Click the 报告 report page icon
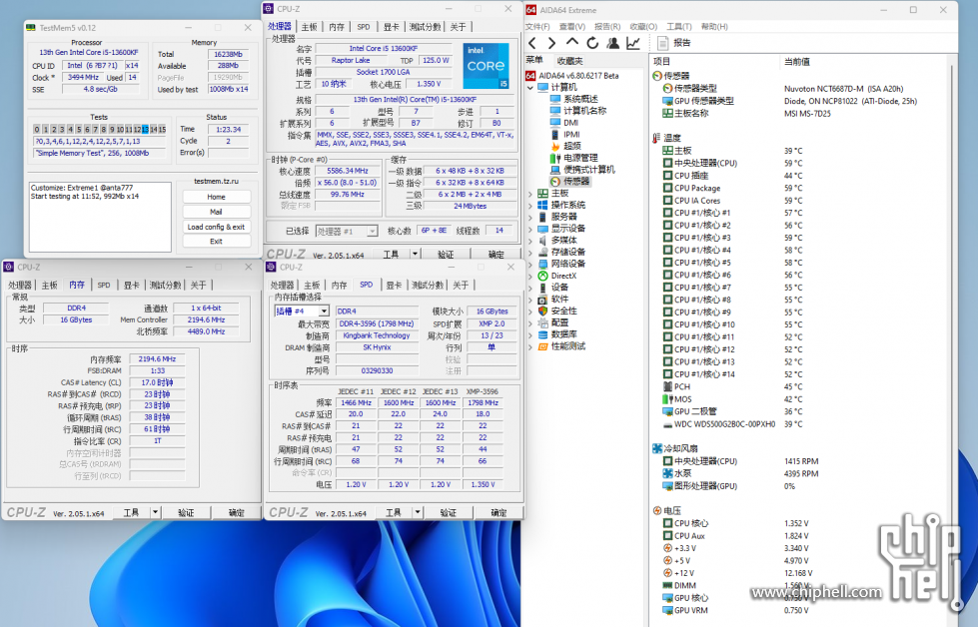The height and width of the screenshot is (627, 978). [x=662, y=43]
